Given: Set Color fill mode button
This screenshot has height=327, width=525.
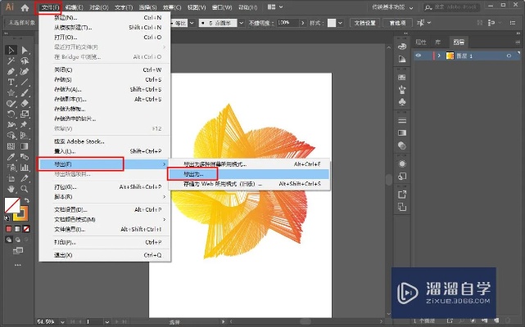Looking at the screenshot, I should (x=9, y=229).
